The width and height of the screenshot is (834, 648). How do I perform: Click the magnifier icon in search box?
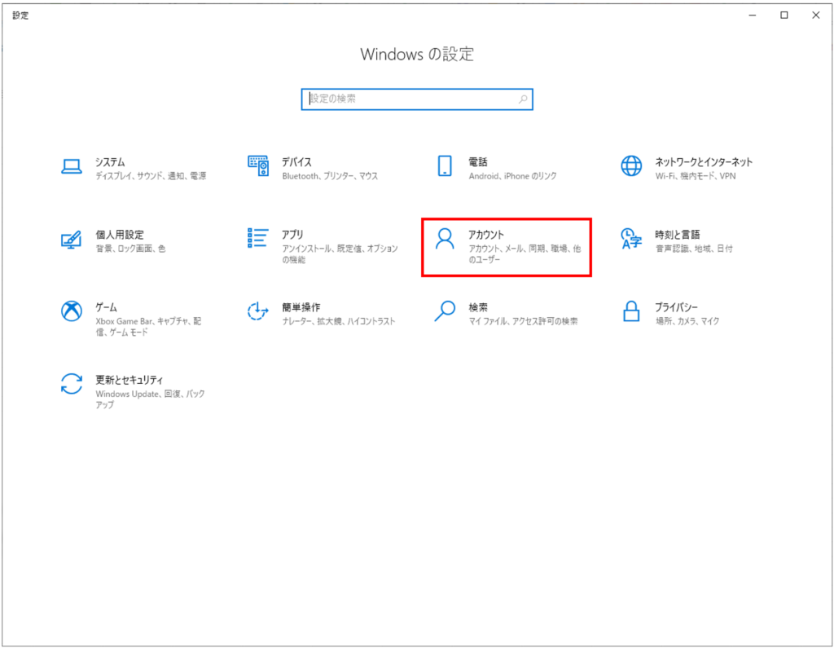523,99
